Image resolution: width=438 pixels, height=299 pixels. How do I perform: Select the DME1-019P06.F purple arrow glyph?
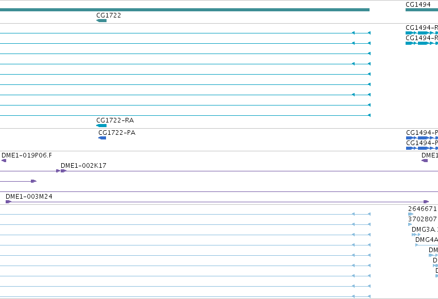tap(4, 161)
